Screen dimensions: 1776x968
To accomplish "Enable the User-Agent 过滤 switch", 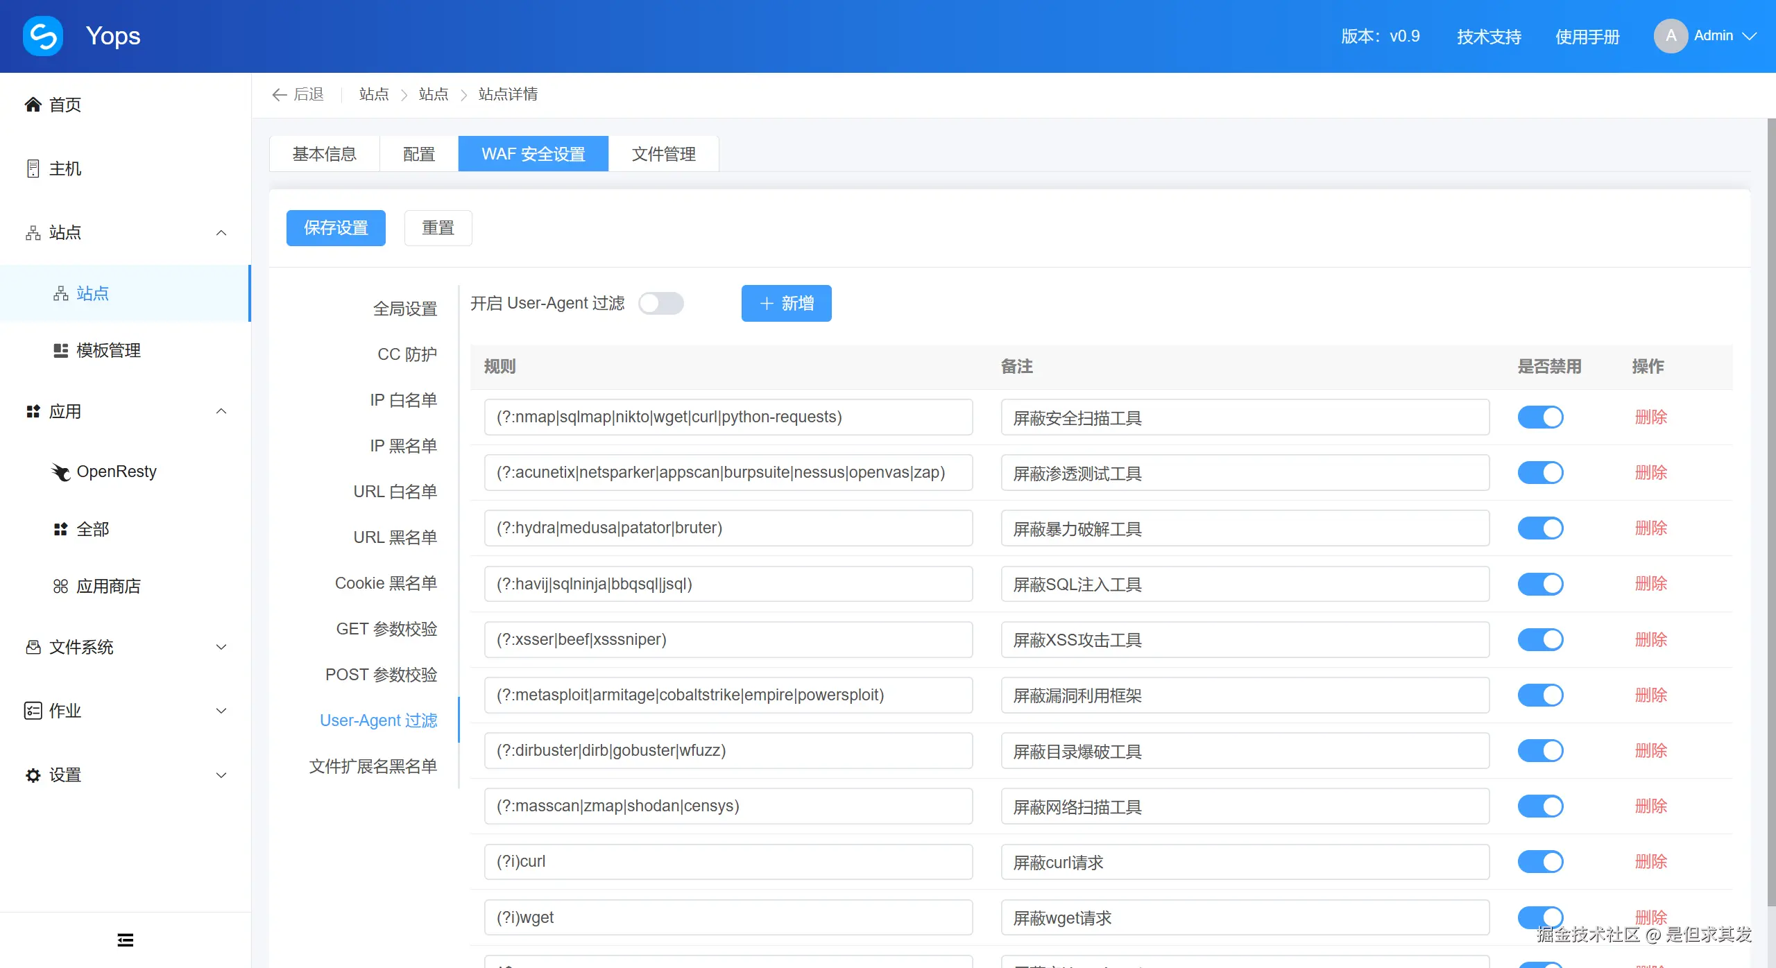I will coord(660,303).
